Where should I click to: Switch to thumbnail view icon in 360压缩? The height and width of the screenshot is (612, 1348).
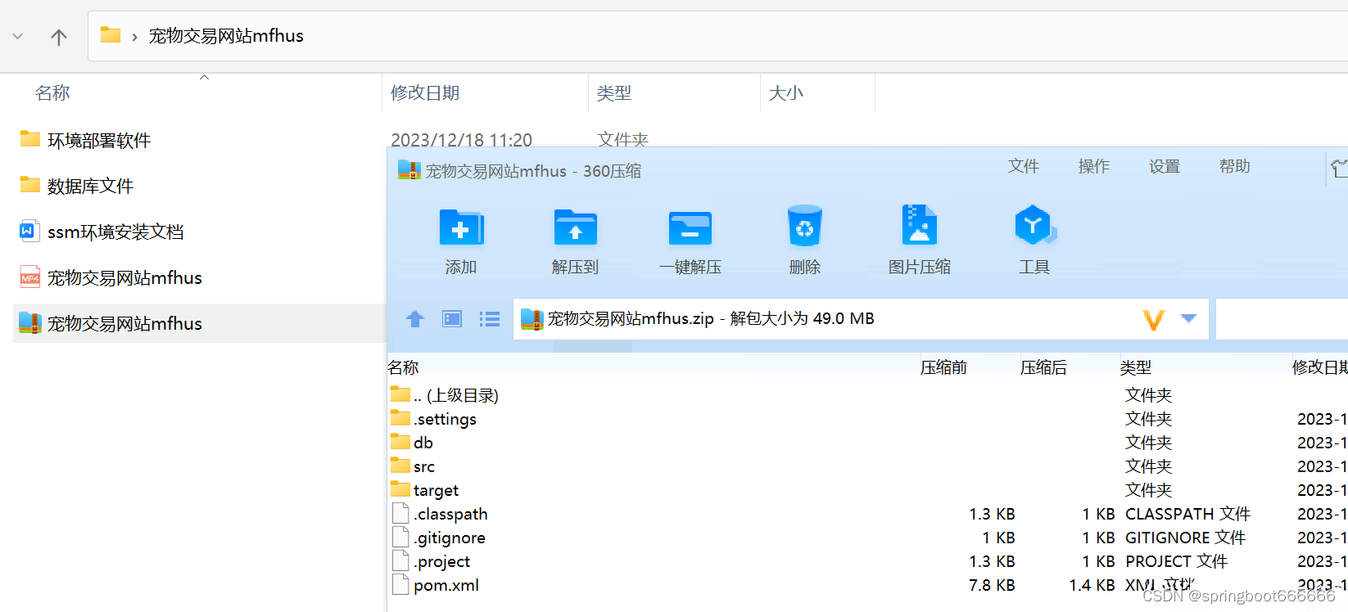point(452,319)
